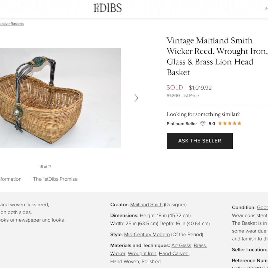The width and height of the screenshot is (268, 268).
Task: Follow the Mid-Century Modern style link
Action: (147, 234)
